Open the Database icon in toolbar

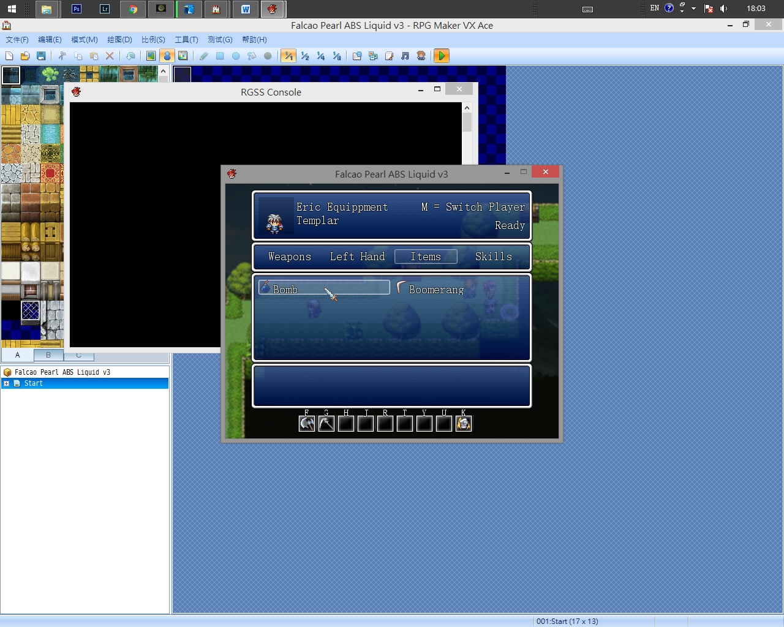pos(357,56)
